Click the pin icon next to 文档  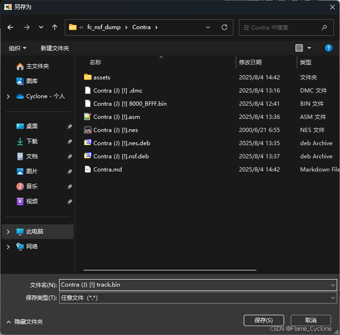70,156
